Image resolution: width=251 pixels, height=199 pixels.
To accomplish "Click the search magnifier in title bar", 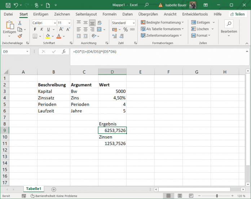I will point(146,5).
